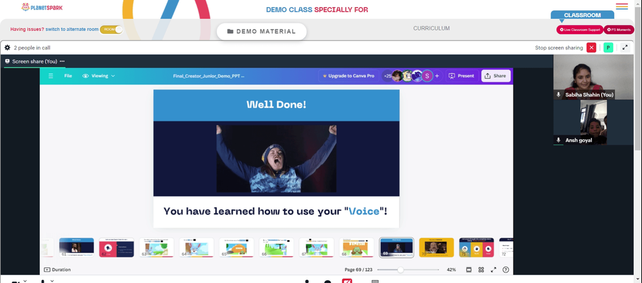Viewport: 642px width, 283px height.
Task: Switch to scroll view icon
Action: point(469,270)
